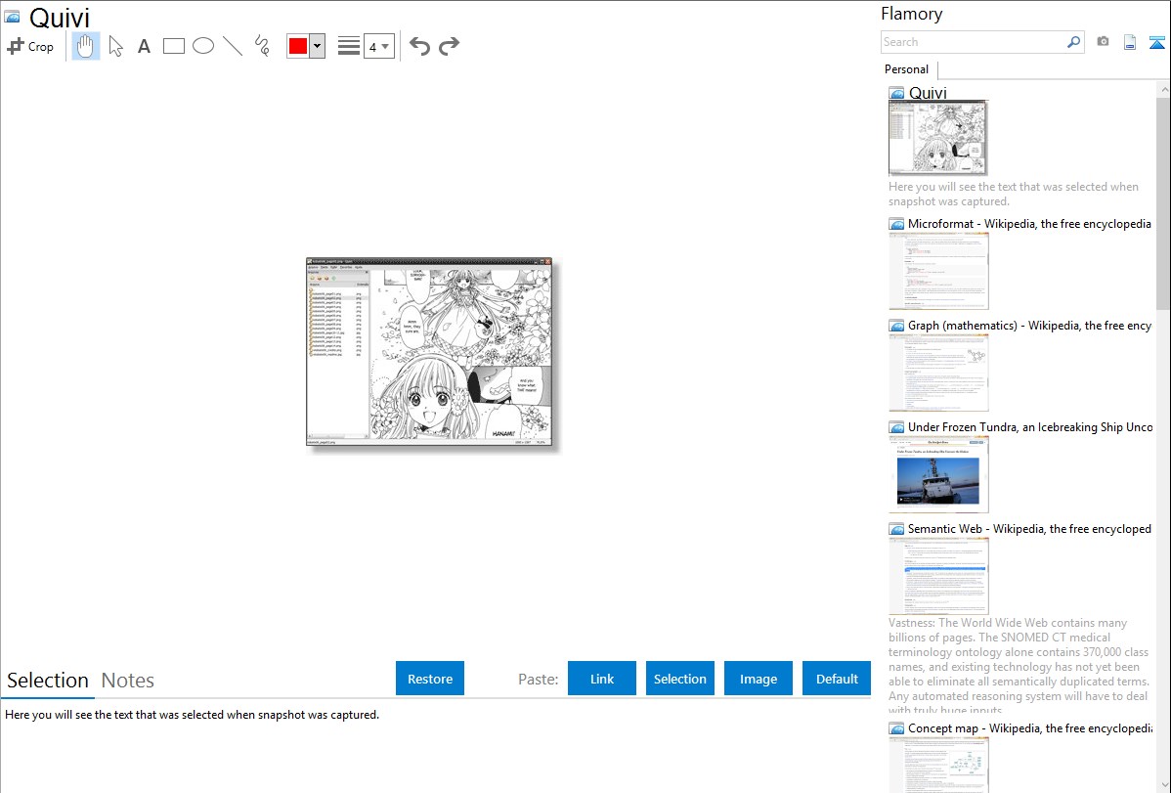The width and height of the screenshot is (1171, 793).
Task: Click the Restore button
Action: click(x=430, y=679)
